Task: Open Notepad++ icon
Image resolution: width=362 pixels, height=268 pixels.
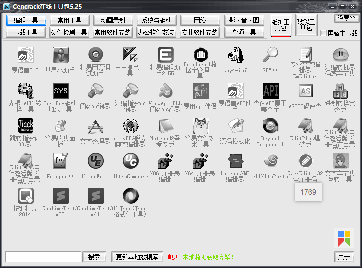Action: (60, 161)
